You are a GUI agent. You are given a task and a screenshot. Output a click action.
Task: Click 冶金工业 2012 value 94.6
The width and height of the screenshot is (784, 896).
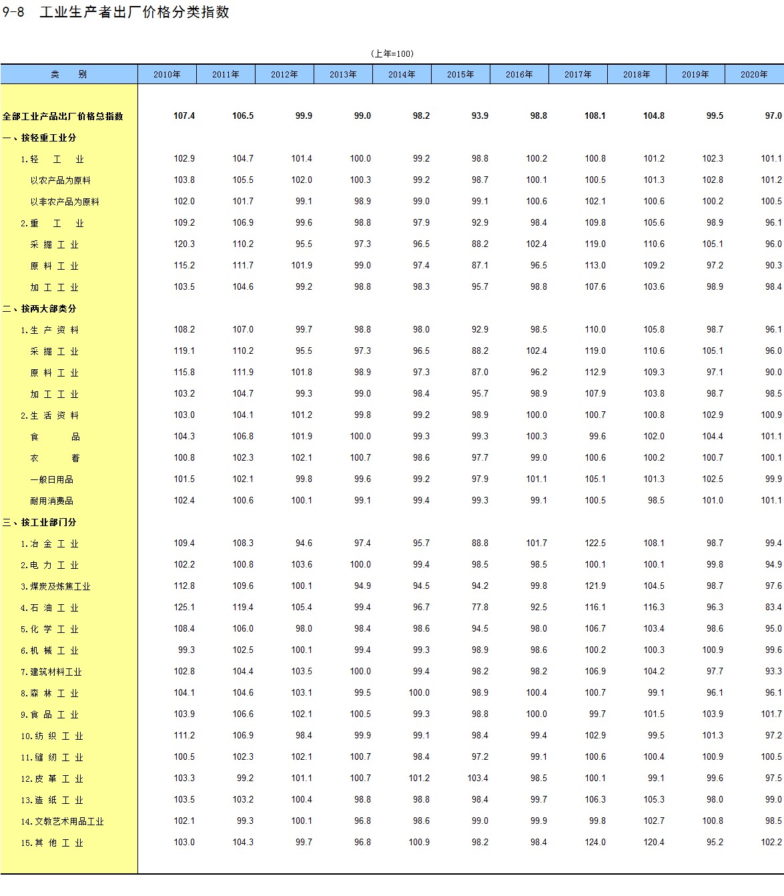click(x=304, y=543)
